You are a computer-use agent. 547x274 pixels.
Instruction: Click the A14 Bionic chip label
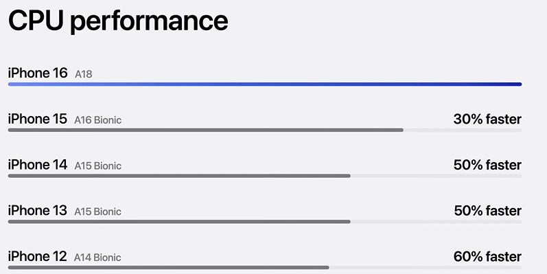[x=97, y=258]
